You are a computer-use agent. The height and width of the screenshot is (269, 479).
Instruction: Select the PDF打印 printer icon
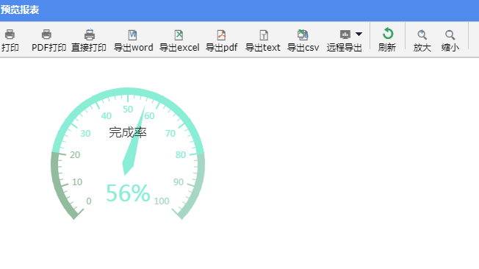coord(46,35)
